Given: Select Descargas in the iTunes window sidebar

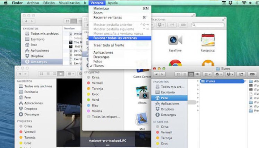Looking at the screenshot, I should 168,115.
